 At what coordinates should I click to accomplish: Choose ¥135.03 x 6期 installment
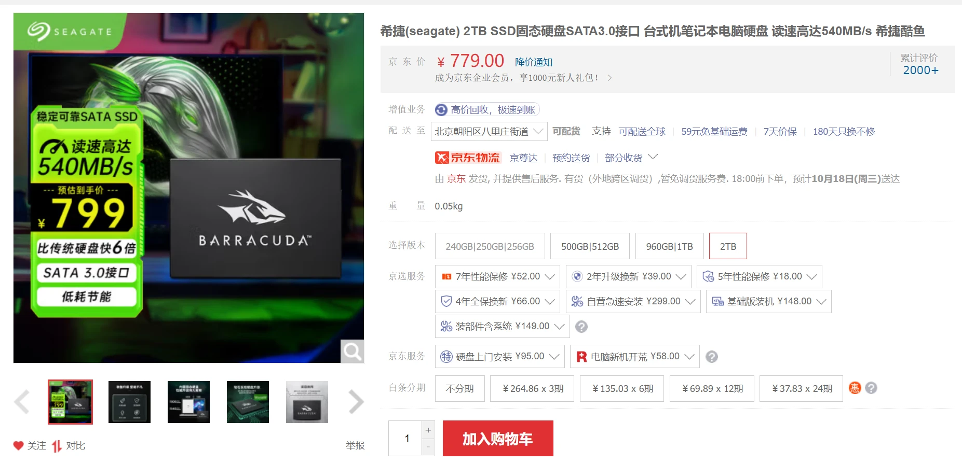click(x=622, y=388)
